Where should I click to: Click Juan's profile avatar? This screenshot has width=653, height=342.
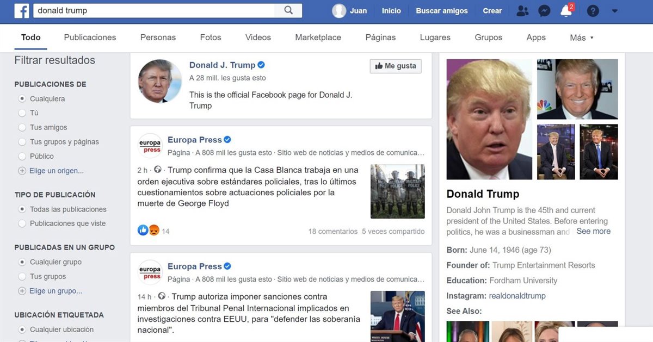pos(339,11)
